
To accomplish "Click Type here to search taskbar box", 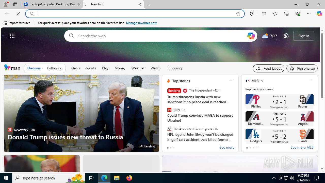I will click(x=48, y=178).
